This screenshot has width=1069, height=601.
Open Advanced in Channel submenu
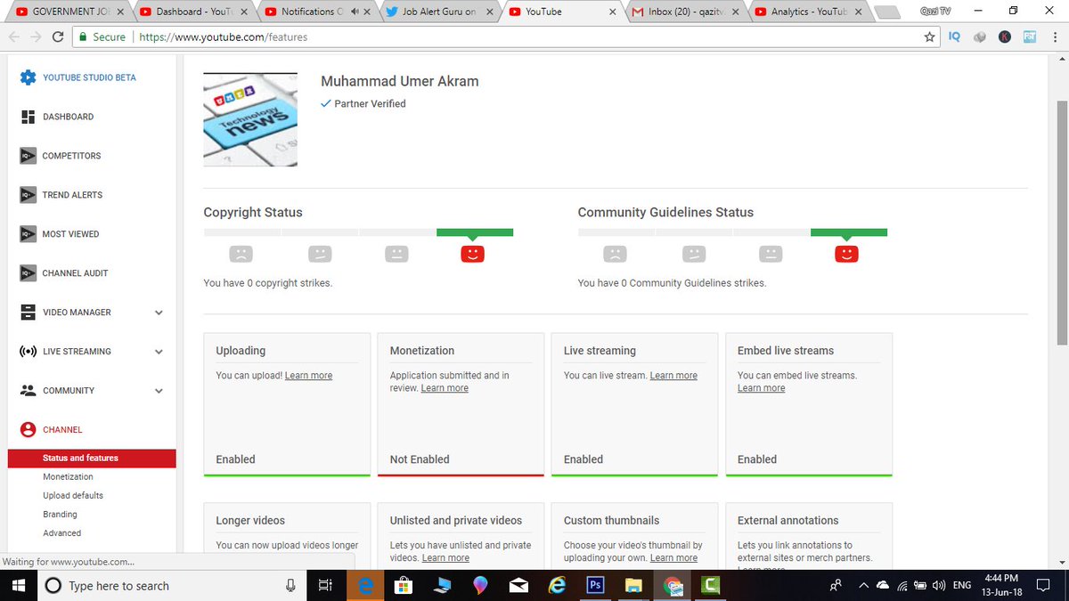tap(61, 533)
